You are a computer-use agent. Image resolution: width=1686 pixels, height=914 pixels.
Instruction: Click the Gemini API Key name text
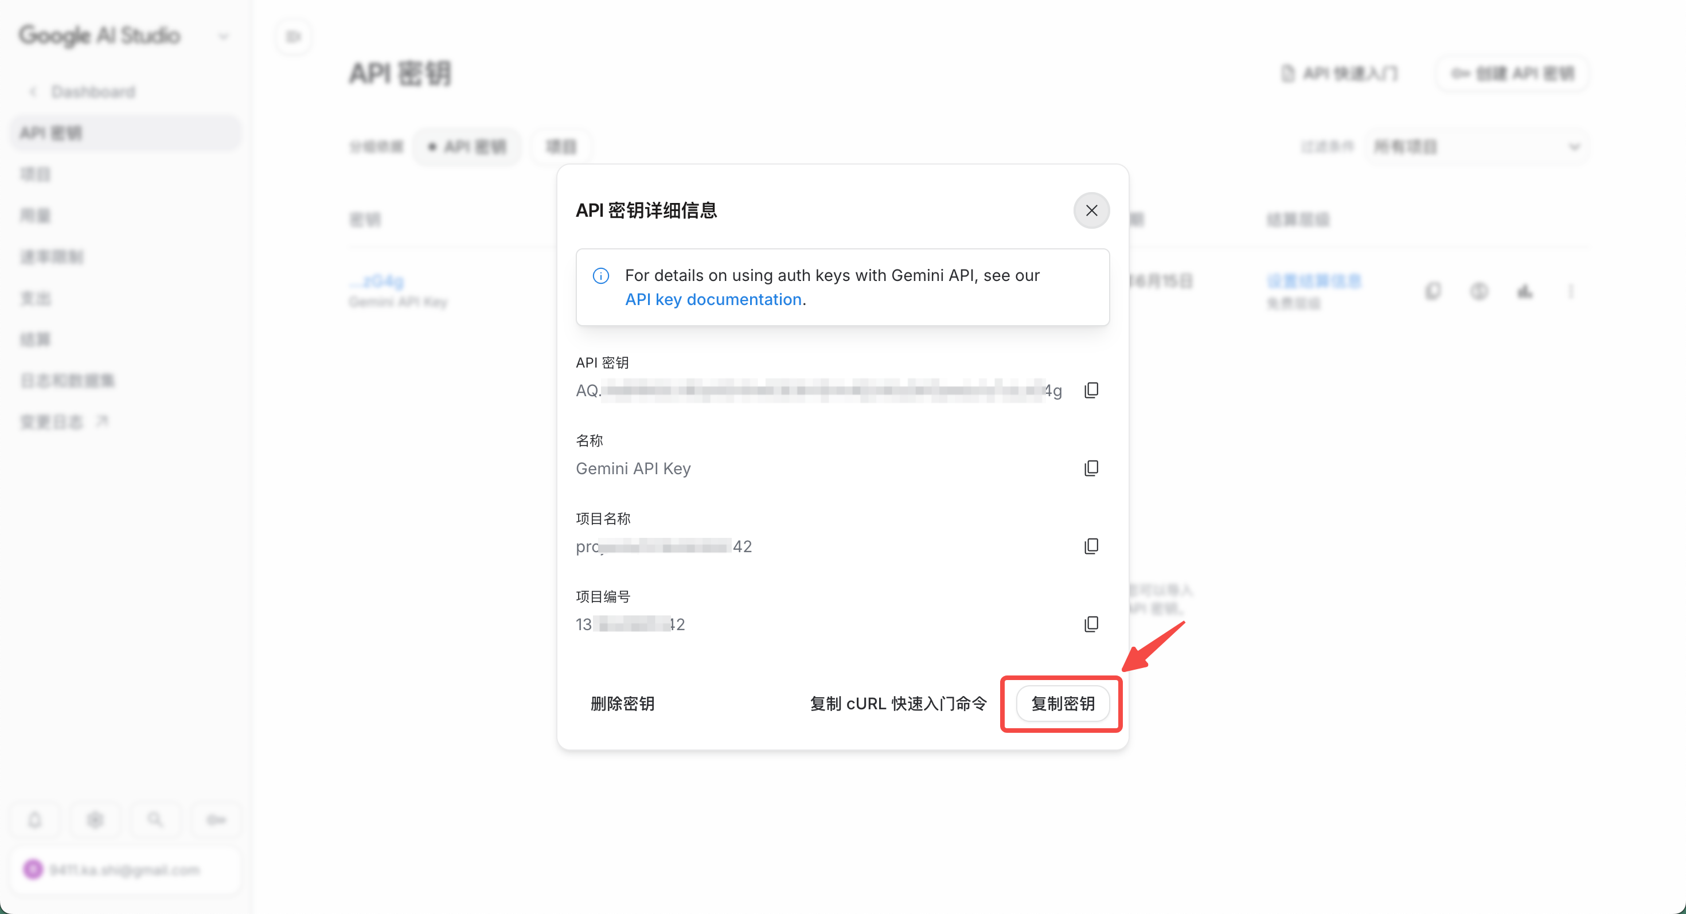[x=633, y=469]
